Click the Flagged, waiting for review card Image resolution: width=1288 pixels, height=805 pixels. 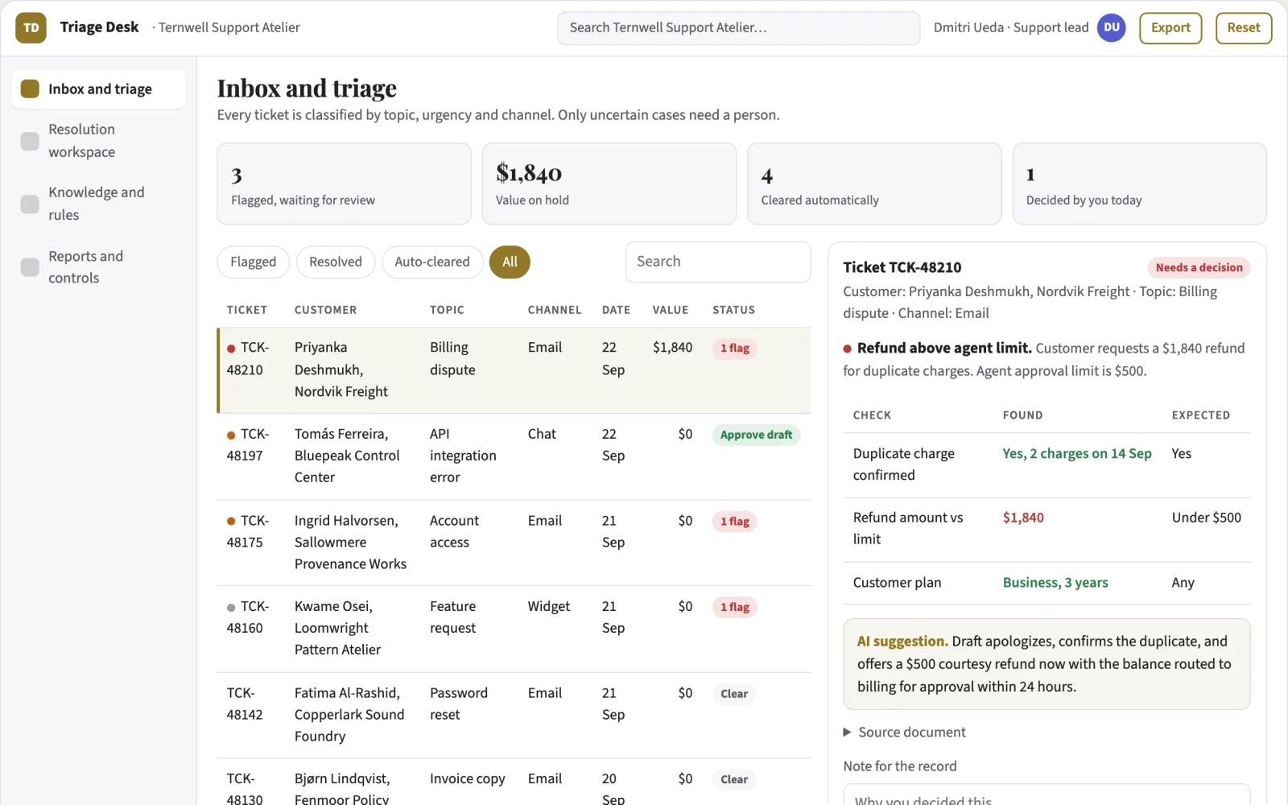[x=344, y=184]
